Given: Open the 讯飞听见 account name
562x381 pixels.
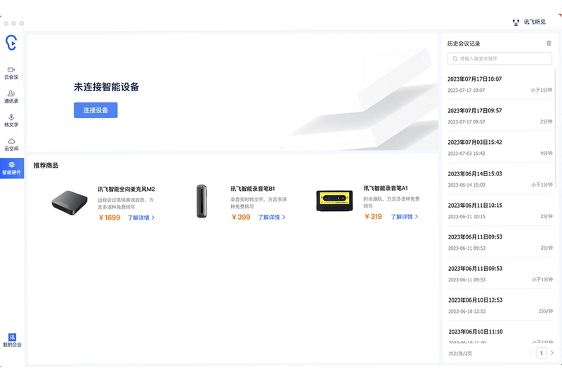Looking at the screenshot, I should click(x=535, y=22).
